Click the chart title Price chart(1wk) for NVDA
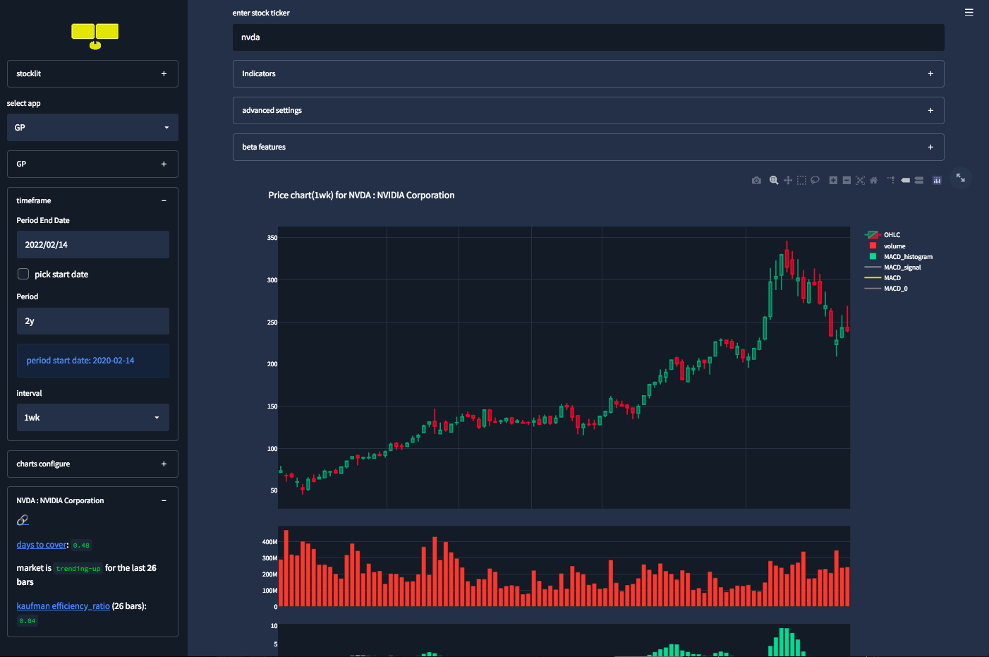This screenshot has width=989, height=657. coord(361,195)
